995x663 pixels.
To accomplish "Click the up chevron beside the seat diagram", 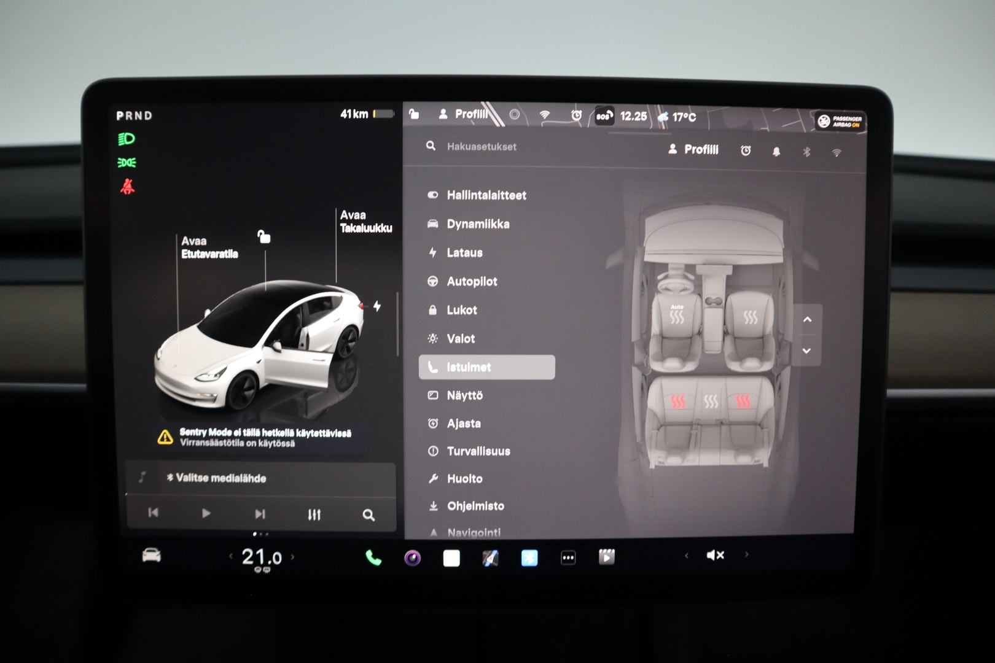I will [x=807, y=319].
